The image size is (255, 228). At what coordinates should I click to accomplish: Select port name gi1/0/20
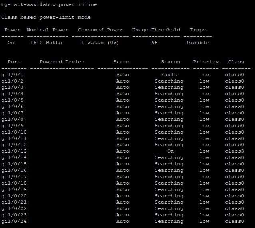tap(14, 196)
